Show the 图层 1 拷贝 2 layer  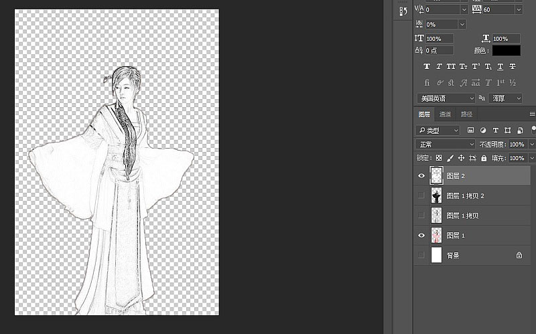(421, 195)
